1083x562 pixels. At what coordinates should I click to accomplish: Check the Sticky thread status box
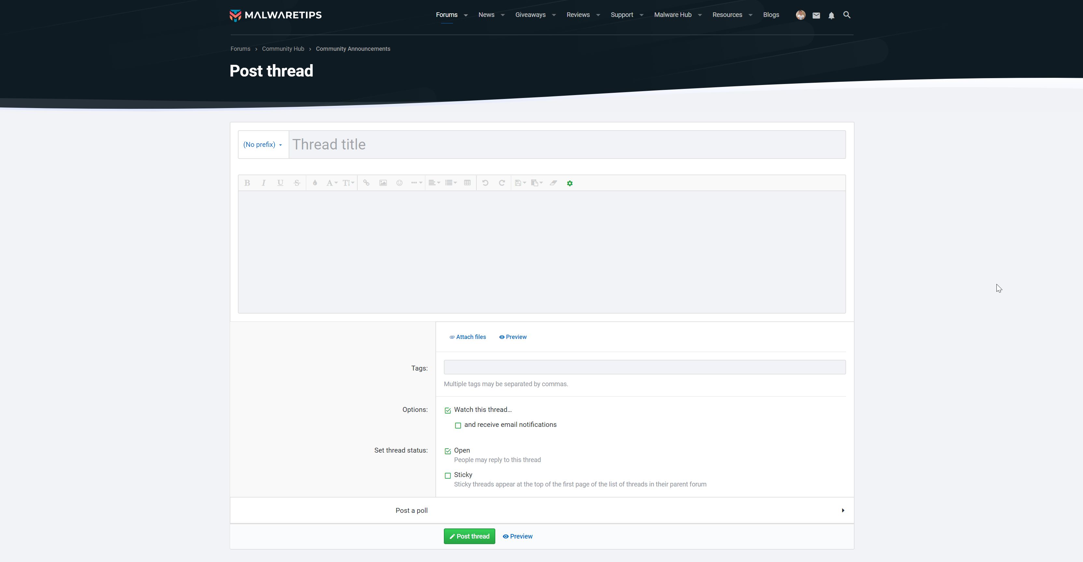tap(448, 476)
